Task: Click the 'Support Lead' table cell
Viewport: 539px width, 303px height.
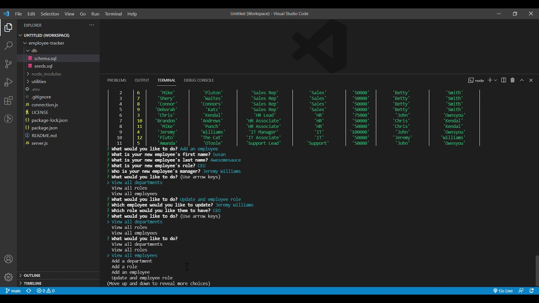Action: click(264, 143)
